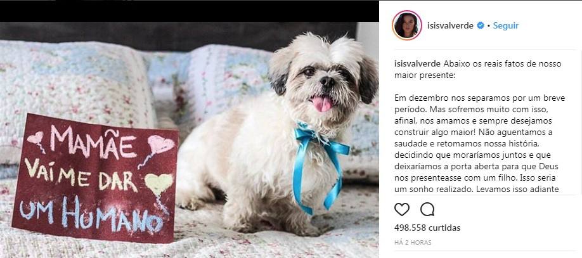Click the yellow heart drawn on the sign

(x=159, y=184)
